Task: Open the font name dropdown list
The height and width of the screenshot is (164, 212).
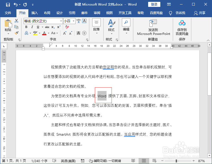Action: click(x=61, y=21)
